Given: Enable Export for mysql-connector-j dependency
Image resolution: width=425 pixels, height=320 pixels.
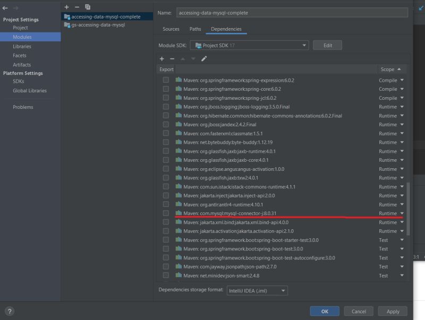Looking at the screenshot, I should pyautogui.click(x=166, y=213).
